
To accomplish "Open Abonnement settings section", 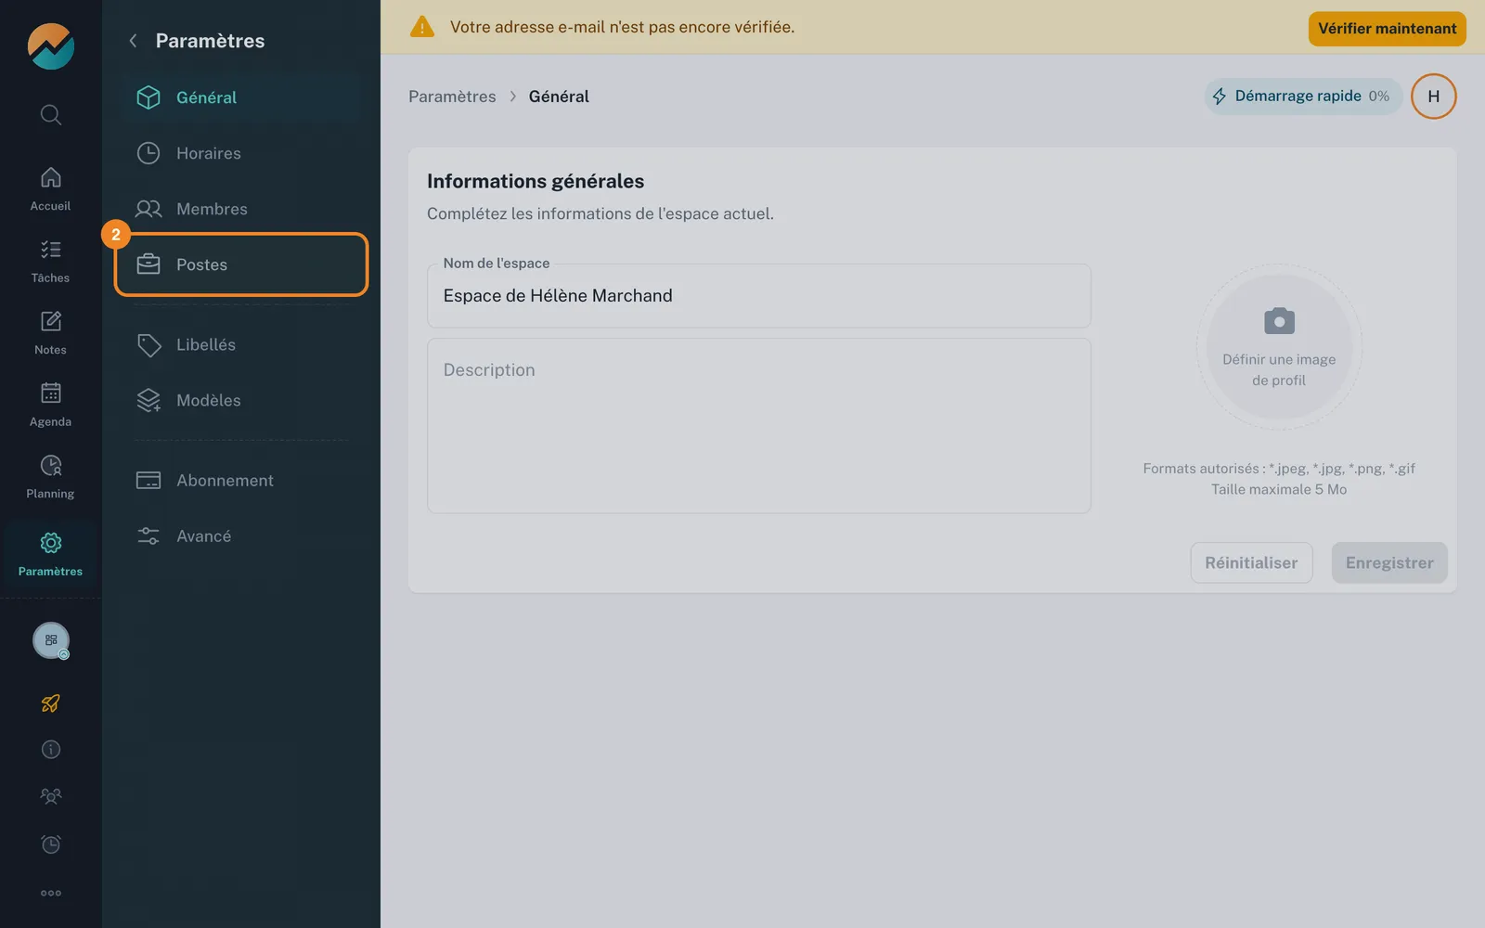I will 241,481.
